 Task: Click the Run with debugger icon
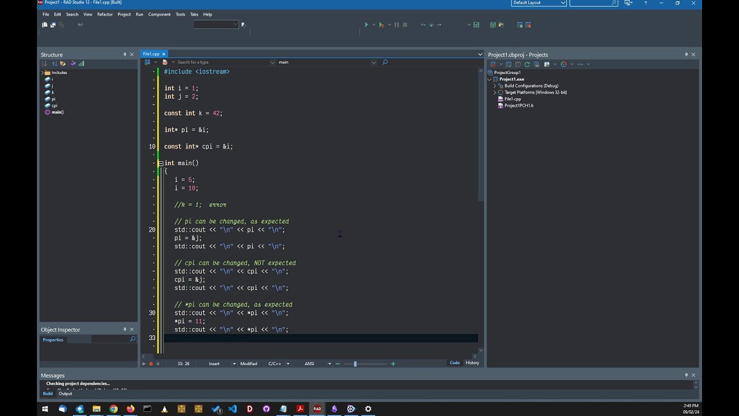(381, 25)
